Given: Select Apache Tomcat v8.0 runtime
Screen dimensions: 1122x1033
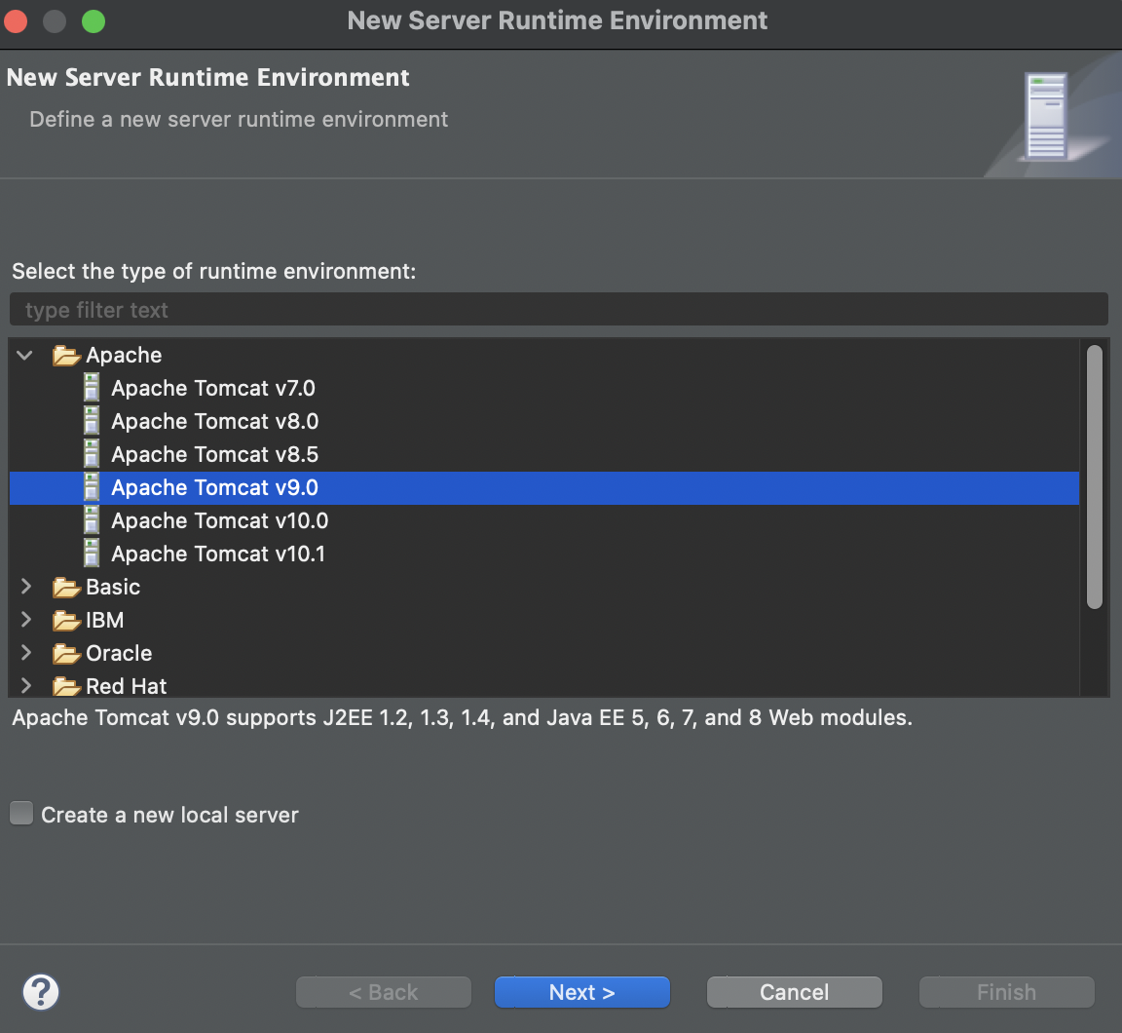Looking at the screenshot, I should 214,421.
